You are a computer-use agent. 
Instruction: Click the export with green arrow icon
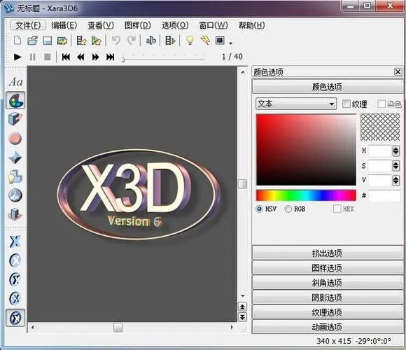pos(97,41)
